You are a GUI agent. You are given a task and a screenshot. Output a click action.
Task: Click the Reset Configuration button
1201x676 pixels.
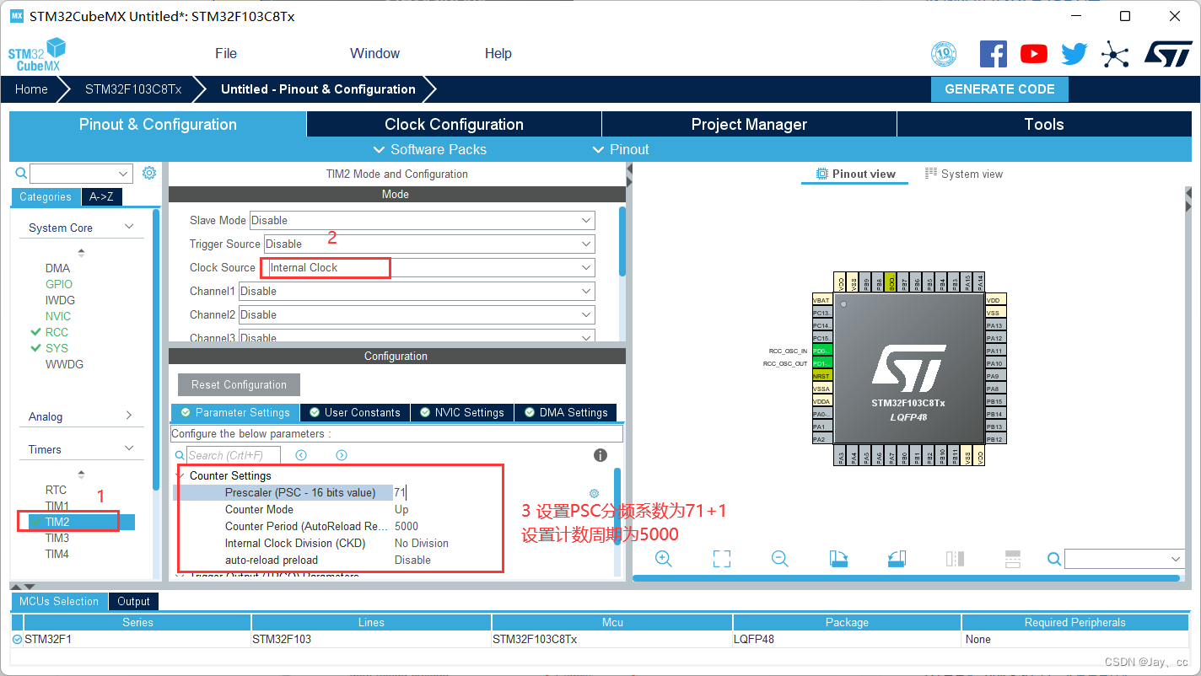pos(239,384)
